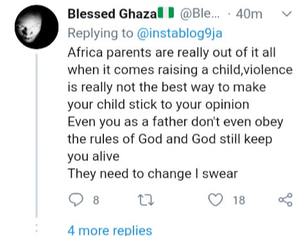Click the Nigerian flag emoji in name
Image resolution: width=308 pixels, height=236 pixels.
166,13
